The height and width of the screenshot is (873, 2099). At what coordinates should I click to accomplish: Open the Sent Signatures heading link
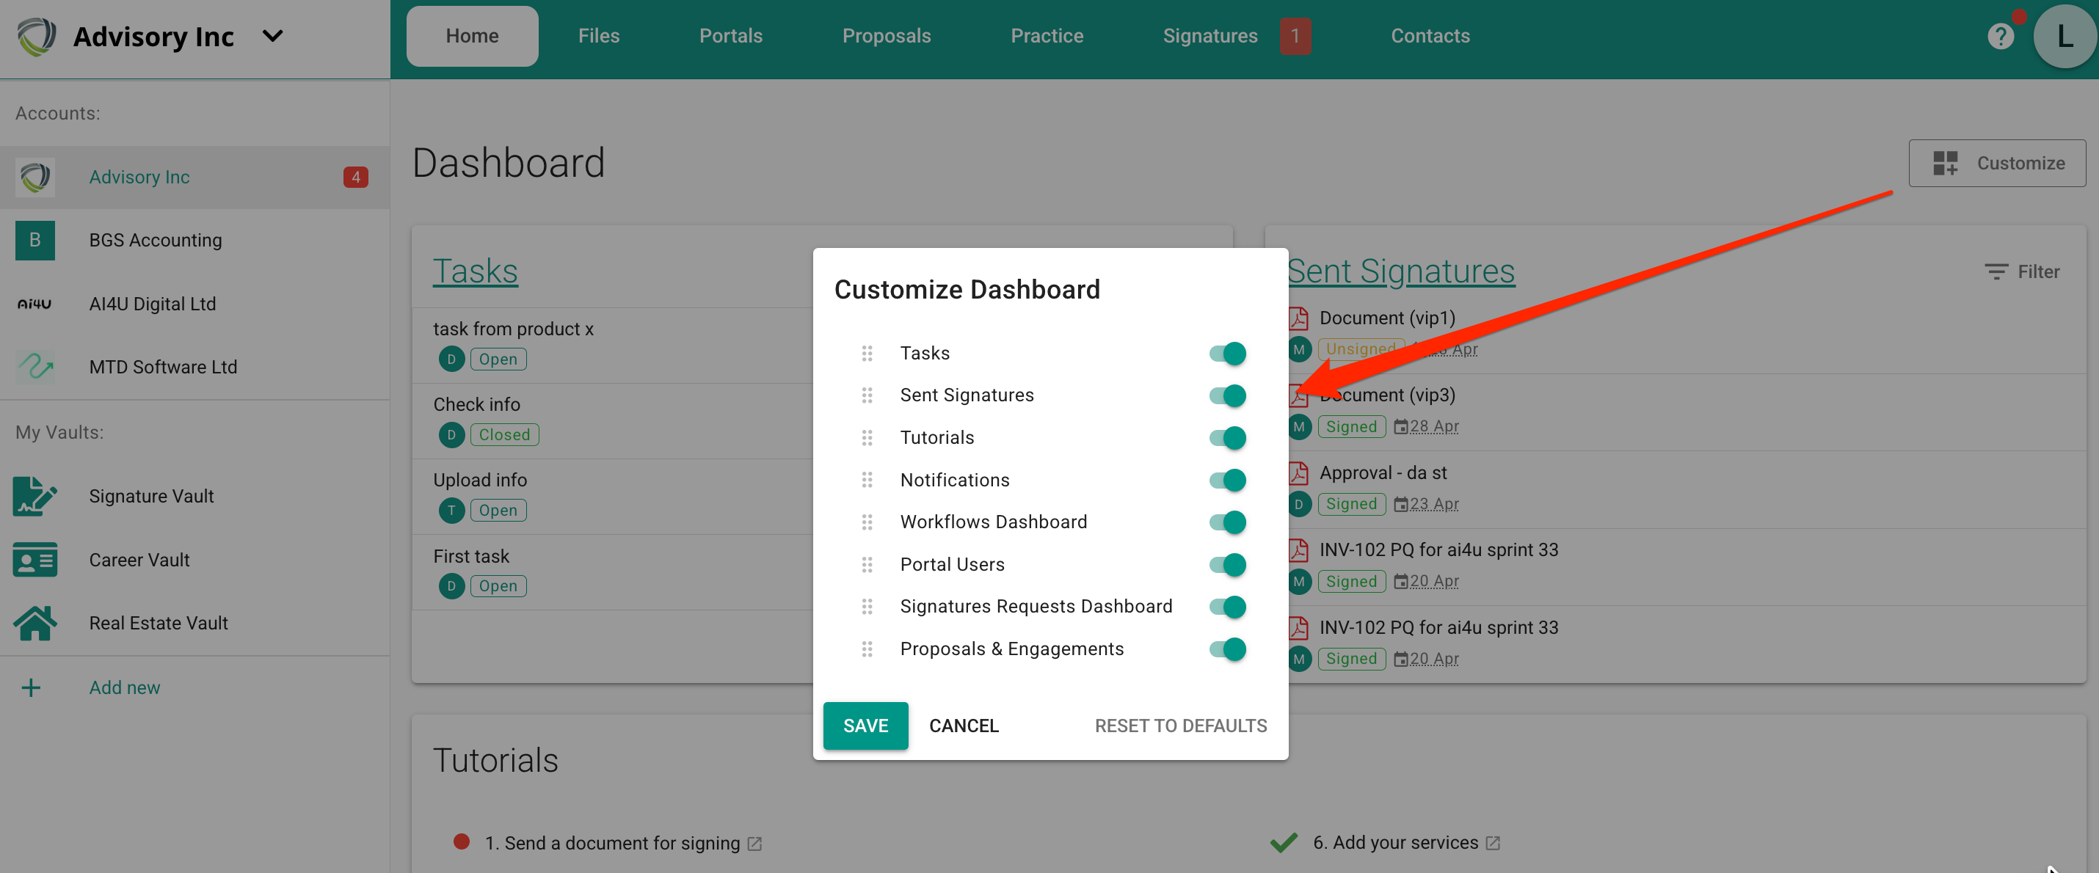point(1401,271)
